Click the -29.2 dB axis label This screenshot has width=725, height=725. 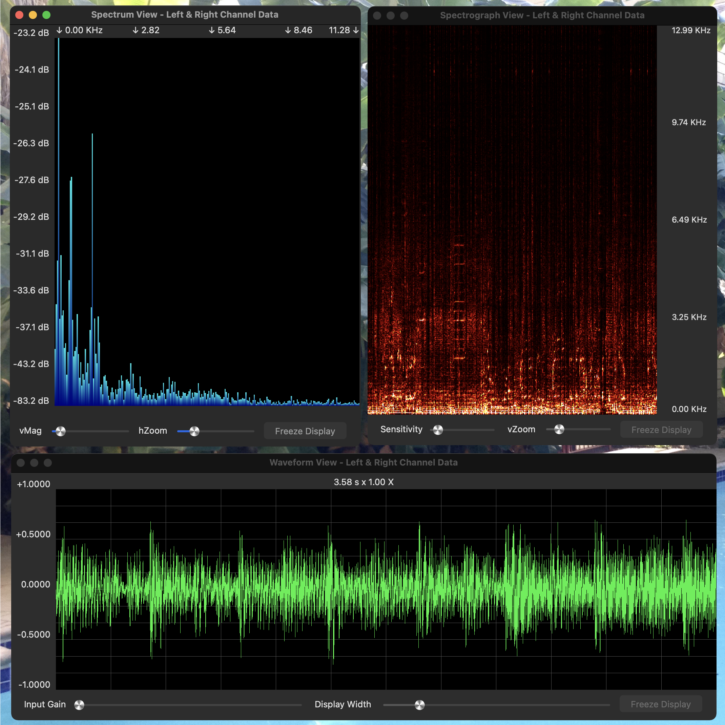pos(31,216)
